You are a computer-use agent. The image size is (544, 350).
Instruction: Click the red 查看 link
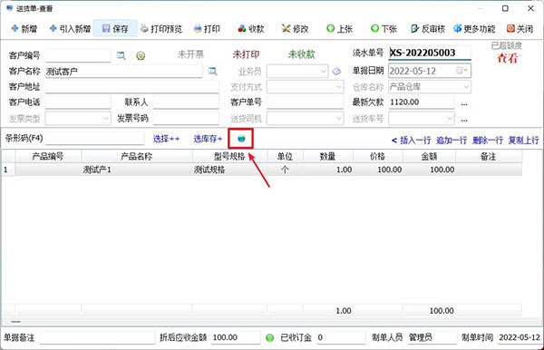pos(507,58)
